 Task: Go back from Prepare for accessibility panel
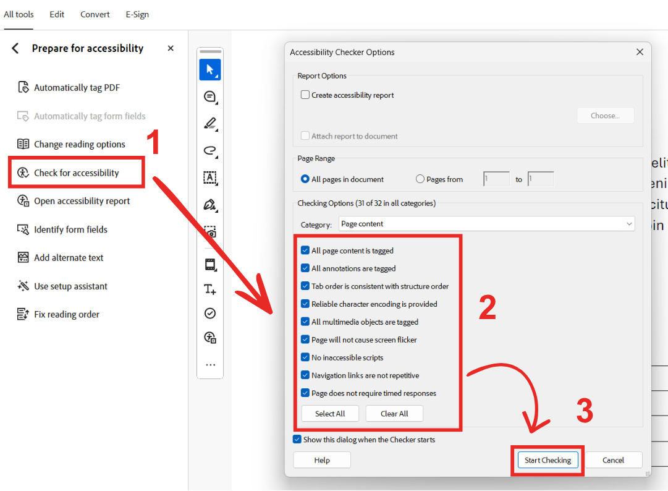pos(15,48)
